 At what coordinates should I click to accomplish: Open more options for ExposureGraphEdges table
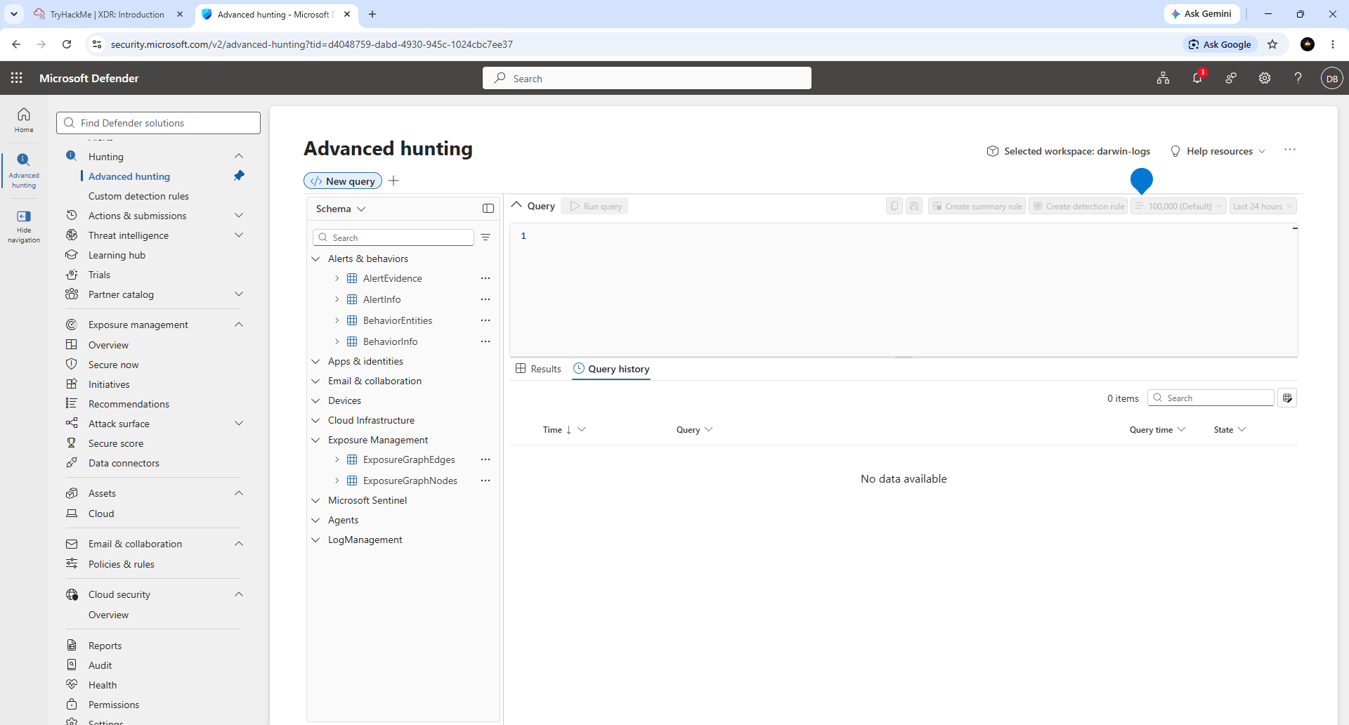click(485, 459)
